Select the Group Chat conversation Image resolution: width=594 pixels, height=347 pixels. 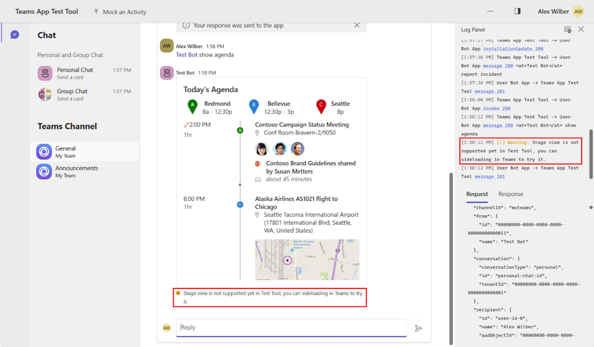point(85,95)
